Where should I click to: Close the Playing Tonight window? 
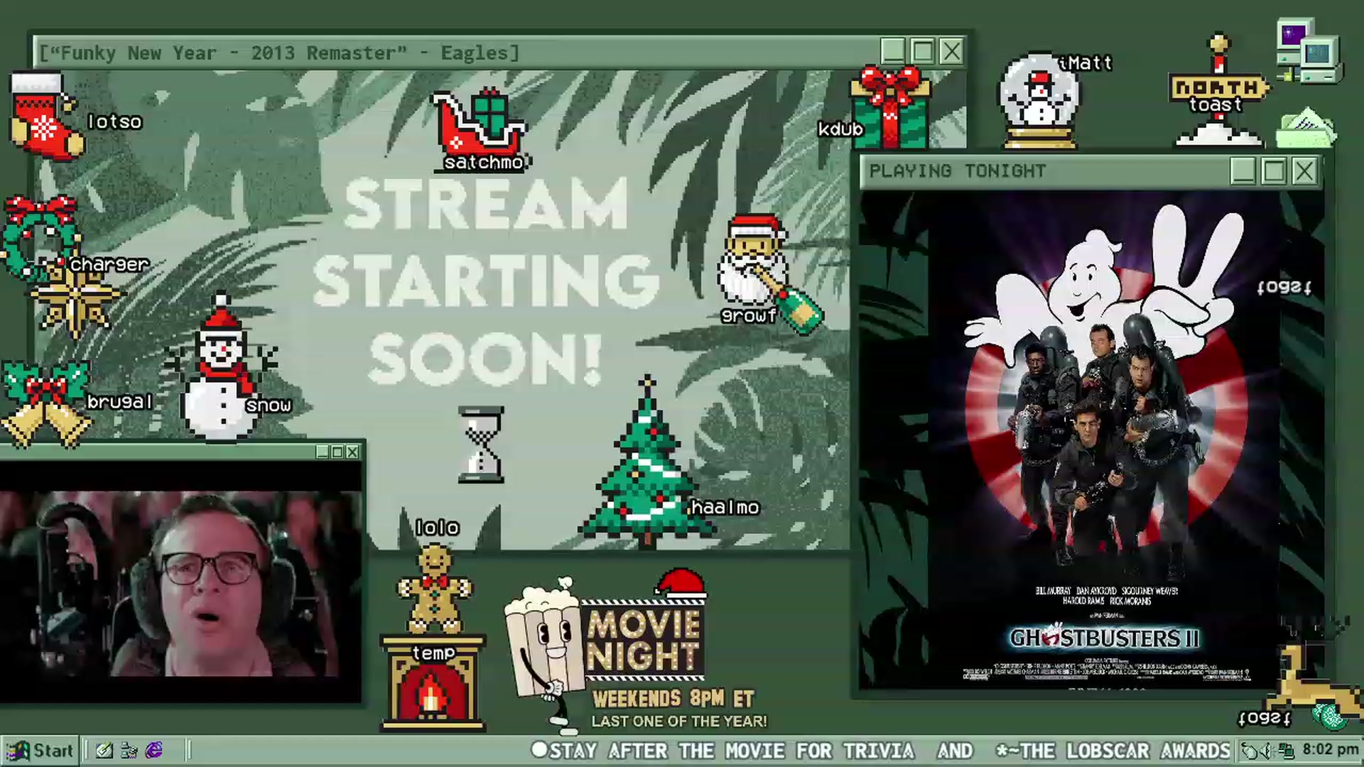point(1305,171)
